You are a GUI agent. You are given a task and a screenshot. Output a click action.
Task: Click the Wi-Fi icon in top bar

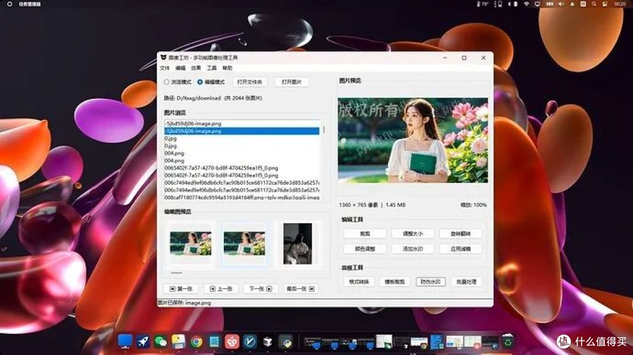[526, 4]
